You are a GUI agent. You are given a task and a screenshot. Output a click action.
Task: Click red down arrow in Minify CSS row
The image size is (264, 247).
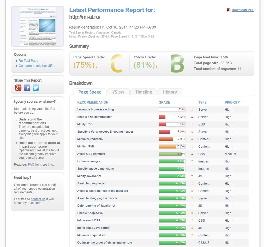tap(192, 124)
